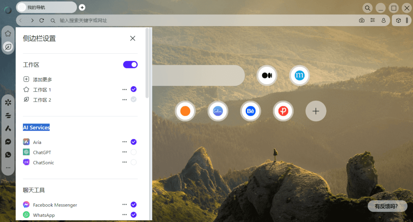The width and height of the screenshot is (413, 222).
Task: Open the Behance speed dial tile
Action: 250,111
